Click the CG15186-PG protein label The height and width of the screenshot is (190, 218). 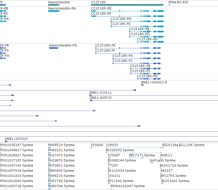pos(140,71)
